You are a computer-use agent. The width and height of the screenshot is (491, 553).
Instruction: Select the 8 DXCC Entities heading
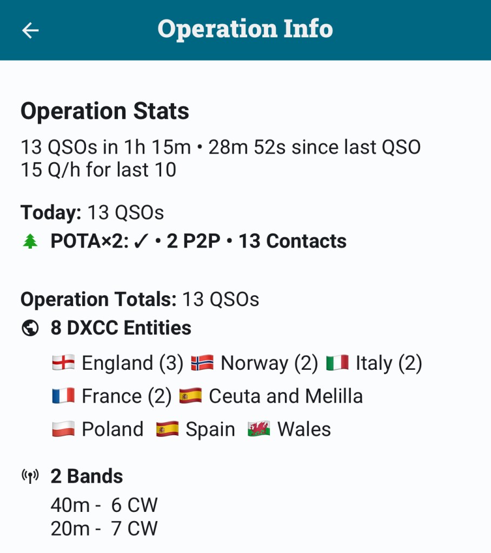(x=121, y=328)
